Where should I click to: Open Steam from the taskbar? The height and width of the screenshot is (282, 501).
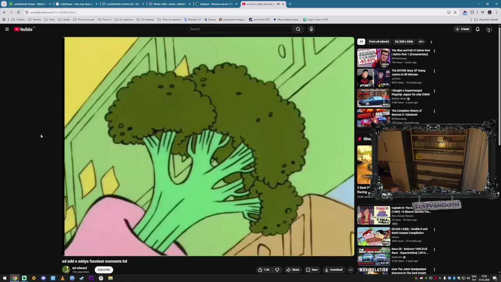click(x=82, y=278)
